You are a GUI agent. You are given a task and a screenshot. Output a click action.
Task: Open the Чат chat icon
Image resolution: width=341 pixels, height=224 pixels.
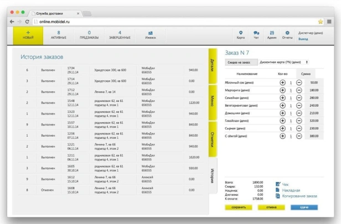256,35
